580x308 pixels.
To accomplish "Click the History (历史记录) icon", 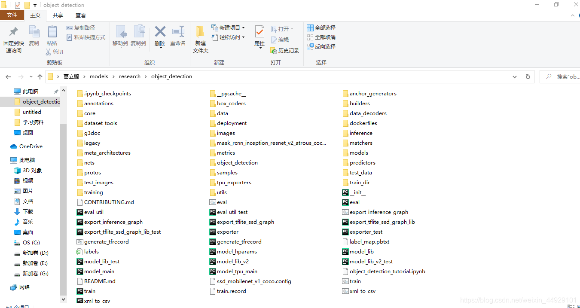I will [x=274, y=51].
